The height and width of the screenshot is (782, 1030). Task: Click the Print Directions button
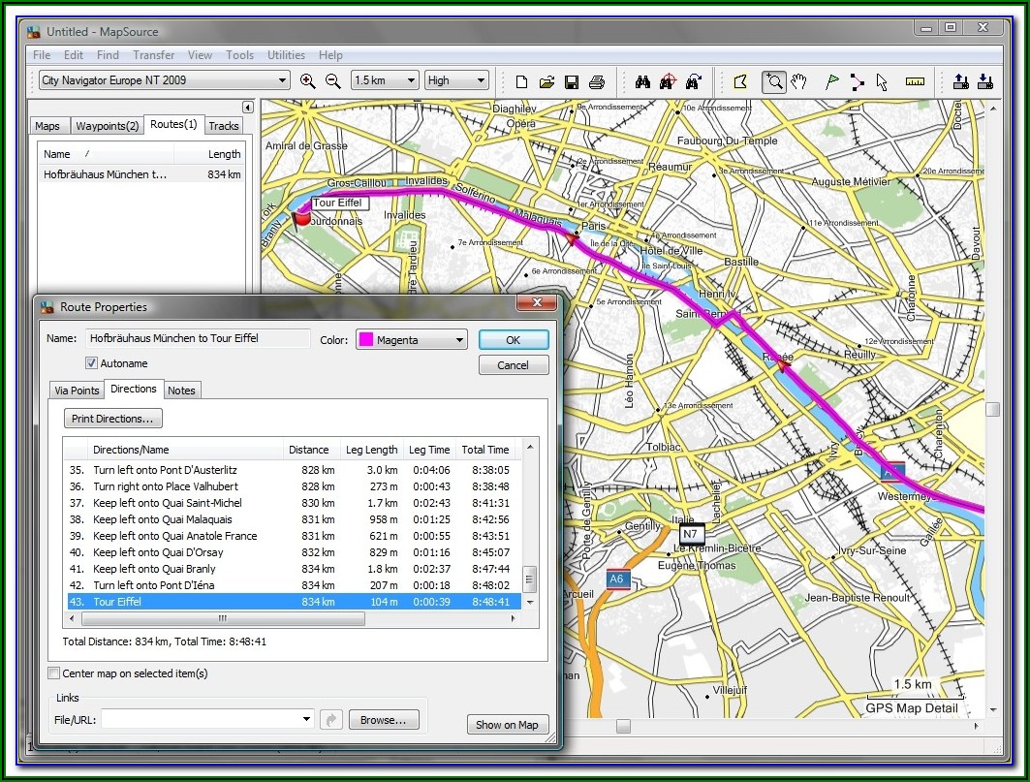(x=113, y=419)
